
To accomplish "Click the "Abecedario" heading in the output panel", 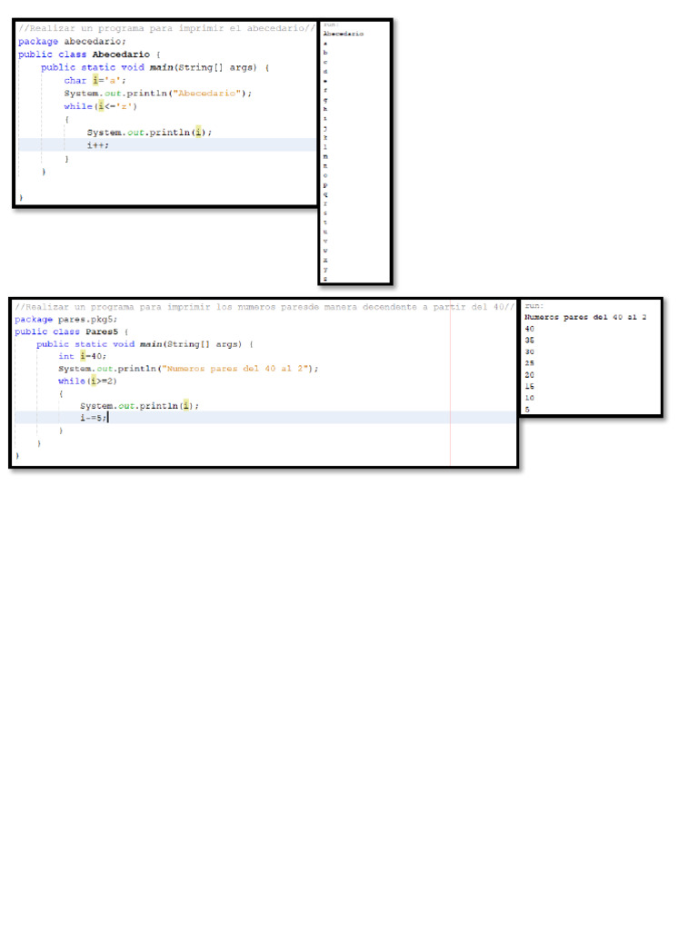I will click(343, 34).
